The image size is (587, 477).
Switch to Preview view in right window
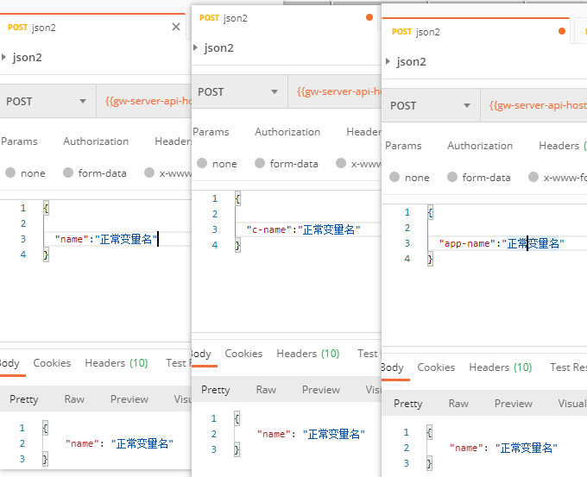pyautogui.click(x=514, y=404)
